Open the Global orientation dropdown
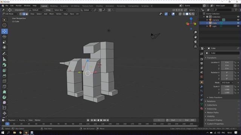241x135 pixels. pyautogui.click(x=86, y=10)
